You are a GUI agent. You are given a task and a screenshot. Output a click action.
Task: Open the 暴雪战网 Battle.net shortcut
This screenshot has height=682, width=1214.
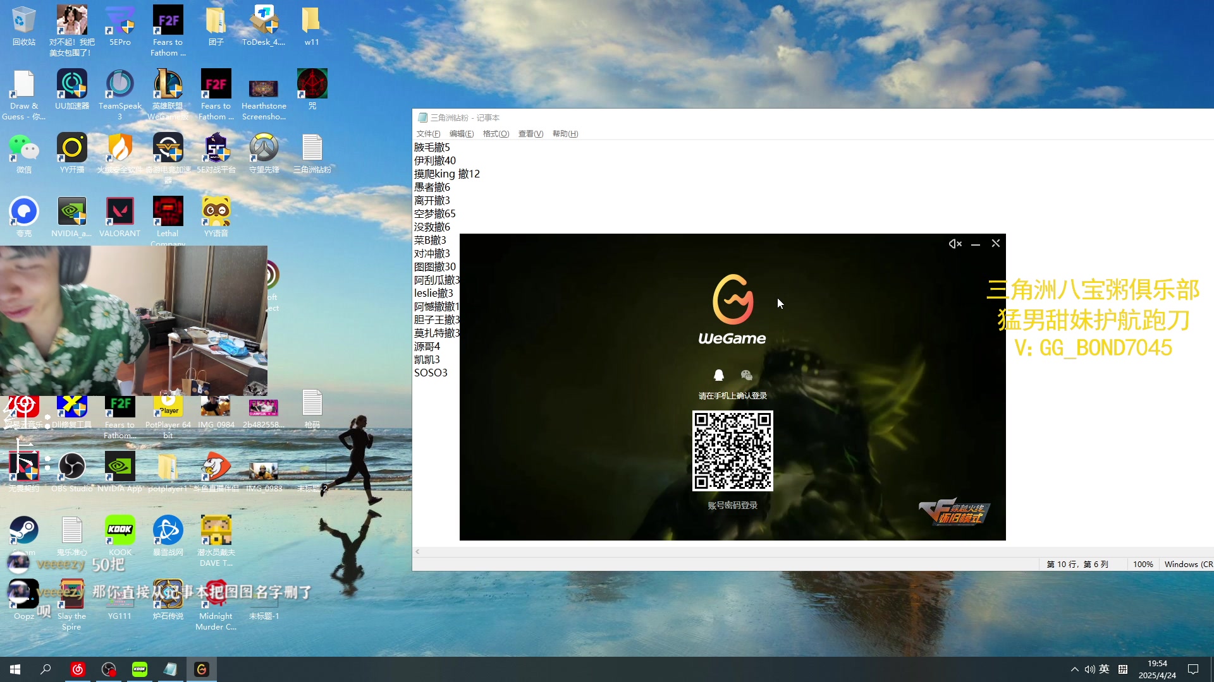click(168, 536)
